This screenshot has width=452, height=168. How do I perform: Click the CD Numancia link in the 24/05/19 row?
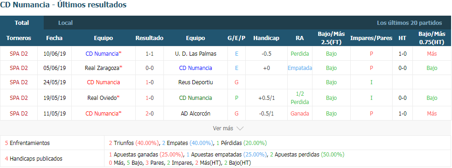104,82
